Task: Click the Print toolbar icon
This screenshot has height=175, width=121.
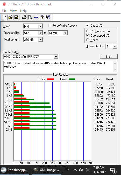Action: point(24,18)
